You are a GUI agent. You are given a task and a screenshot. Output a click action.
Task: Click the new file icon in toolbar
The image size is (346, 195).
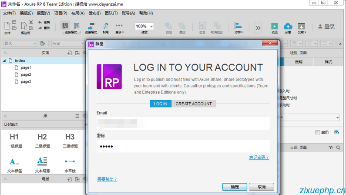7,25
